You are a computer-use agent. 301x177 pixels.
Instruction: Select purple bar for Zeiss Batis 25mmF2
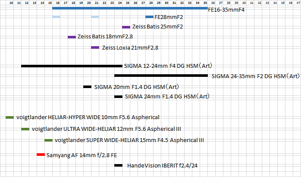coord(126,27)
